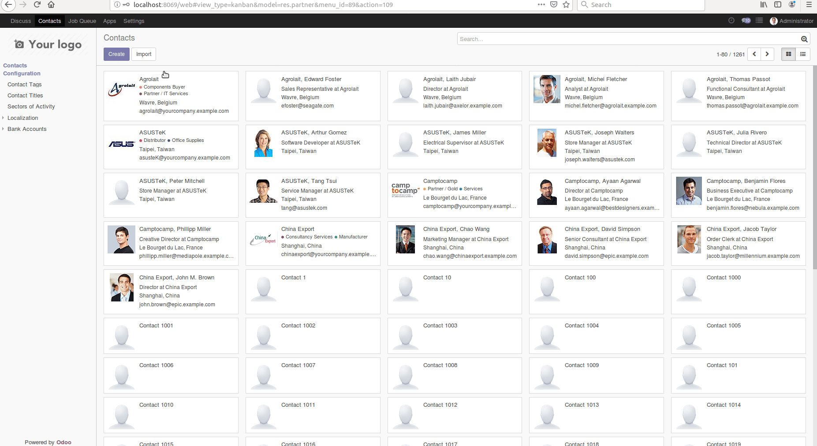
Task: Open page actions three-dots menu
Action: [x=541, y=4]
